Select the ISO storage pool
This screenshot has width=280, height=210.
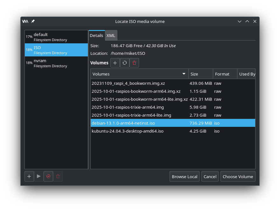(x=56, y=50)
